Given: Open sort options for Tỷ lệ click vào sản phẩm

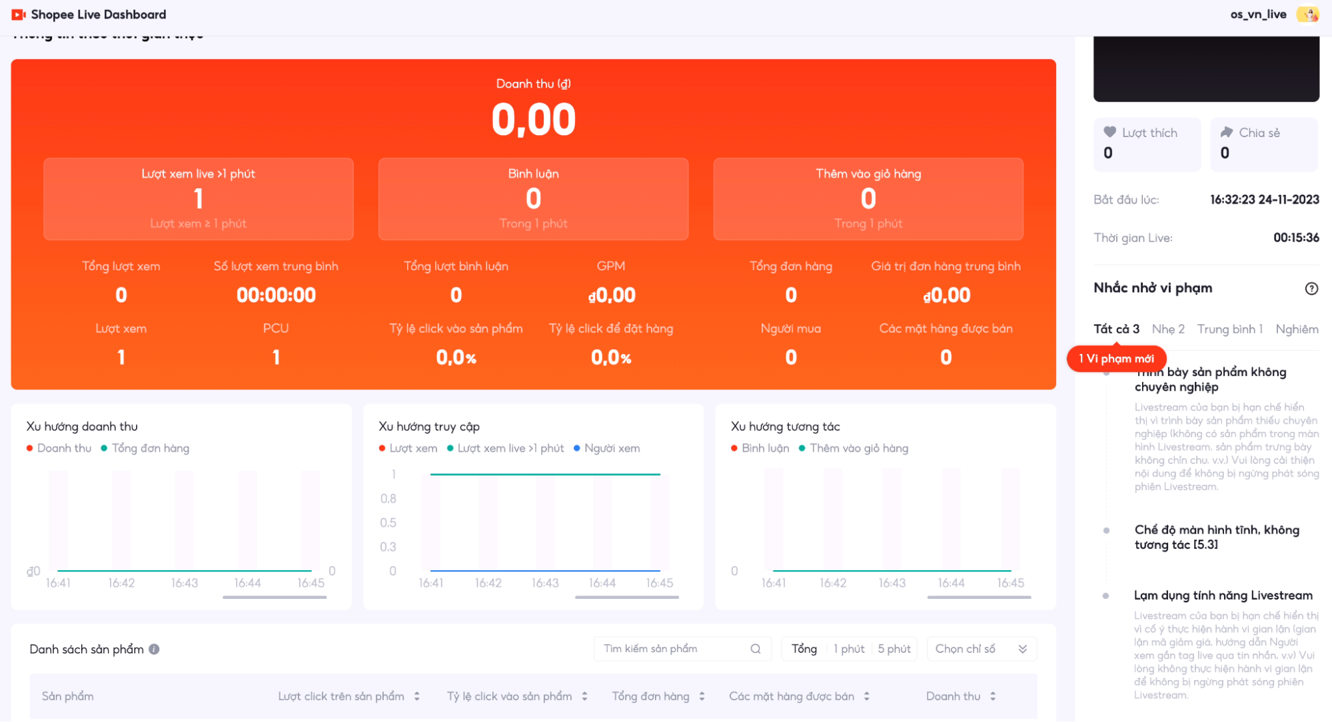Looking at the screenshot, I should tap(585, 696).
